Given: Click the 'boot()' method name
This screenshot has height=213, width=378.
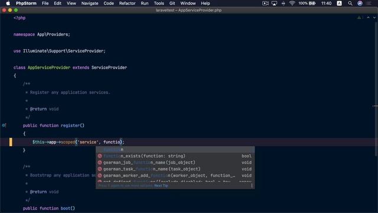Looking at the screenshot, I should [68, 208].
